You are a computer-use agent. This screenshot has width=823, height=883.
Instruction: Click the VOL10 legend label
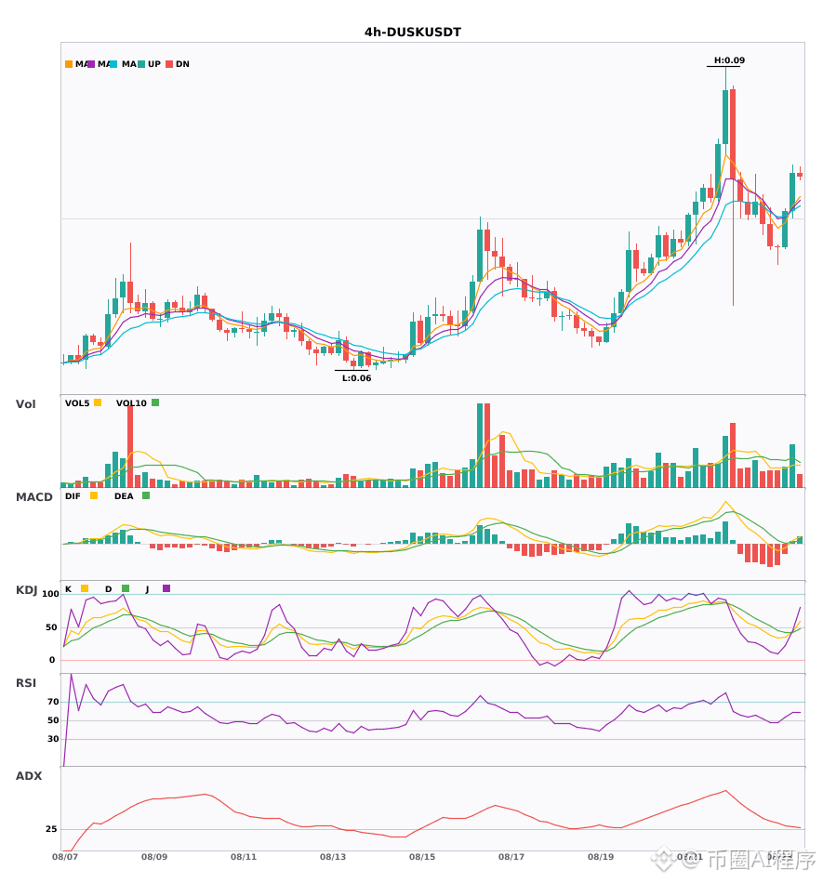(x=131, y=403)
